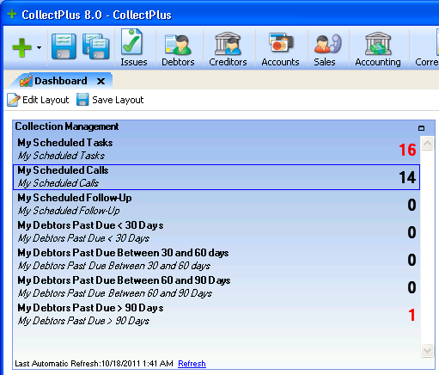Click the red 16 tasks count
The image size is (439, 375).
tap(407, 150)
